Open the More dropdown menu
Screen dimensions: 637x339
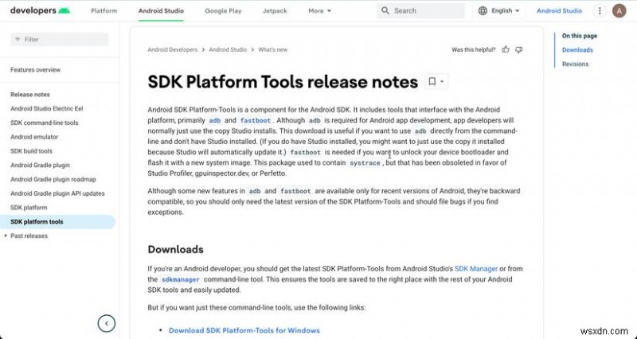[x=320, y=11]
